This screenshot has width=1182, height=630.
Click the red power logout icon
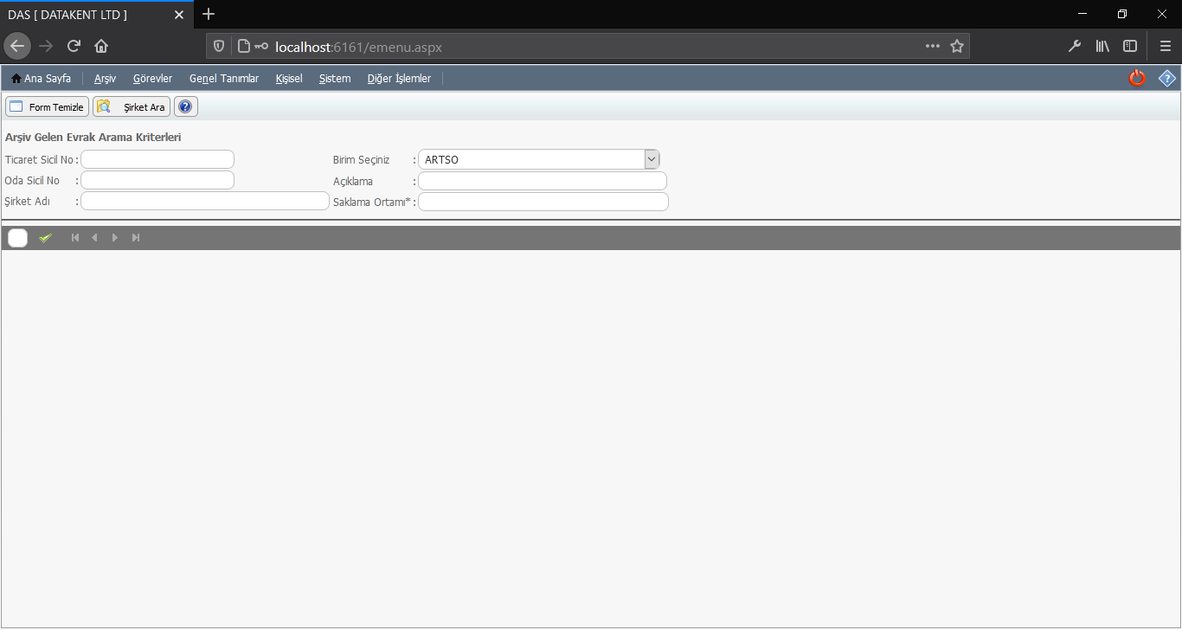(1137, 79)
